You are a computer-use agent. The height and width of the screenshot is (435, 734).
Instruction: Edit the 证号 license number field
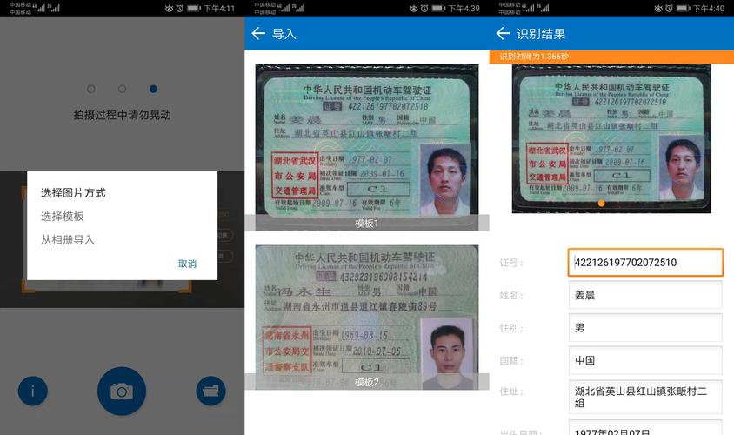(x=645, y=262)
